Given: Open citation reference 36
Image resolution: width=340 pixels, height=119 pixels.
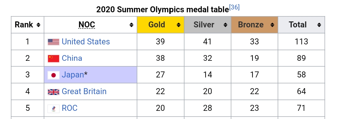Looking at the screenshot, I should point(234,7).
